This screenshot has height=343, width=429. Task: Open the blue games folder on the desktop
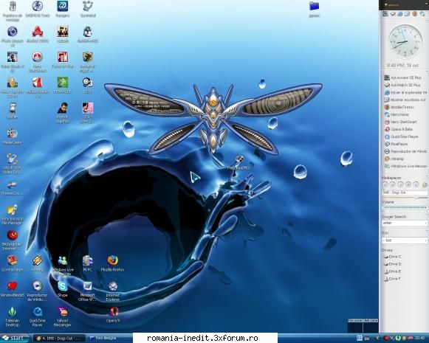click(314, 10)
